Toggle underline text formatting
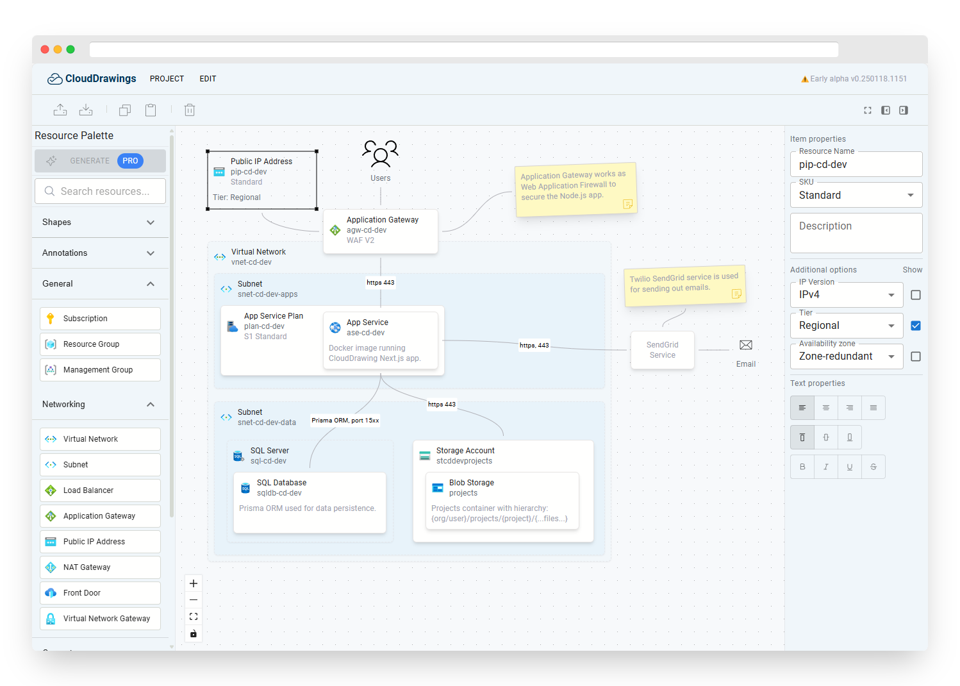The image size is (960, 686). [x=850, y=467]
